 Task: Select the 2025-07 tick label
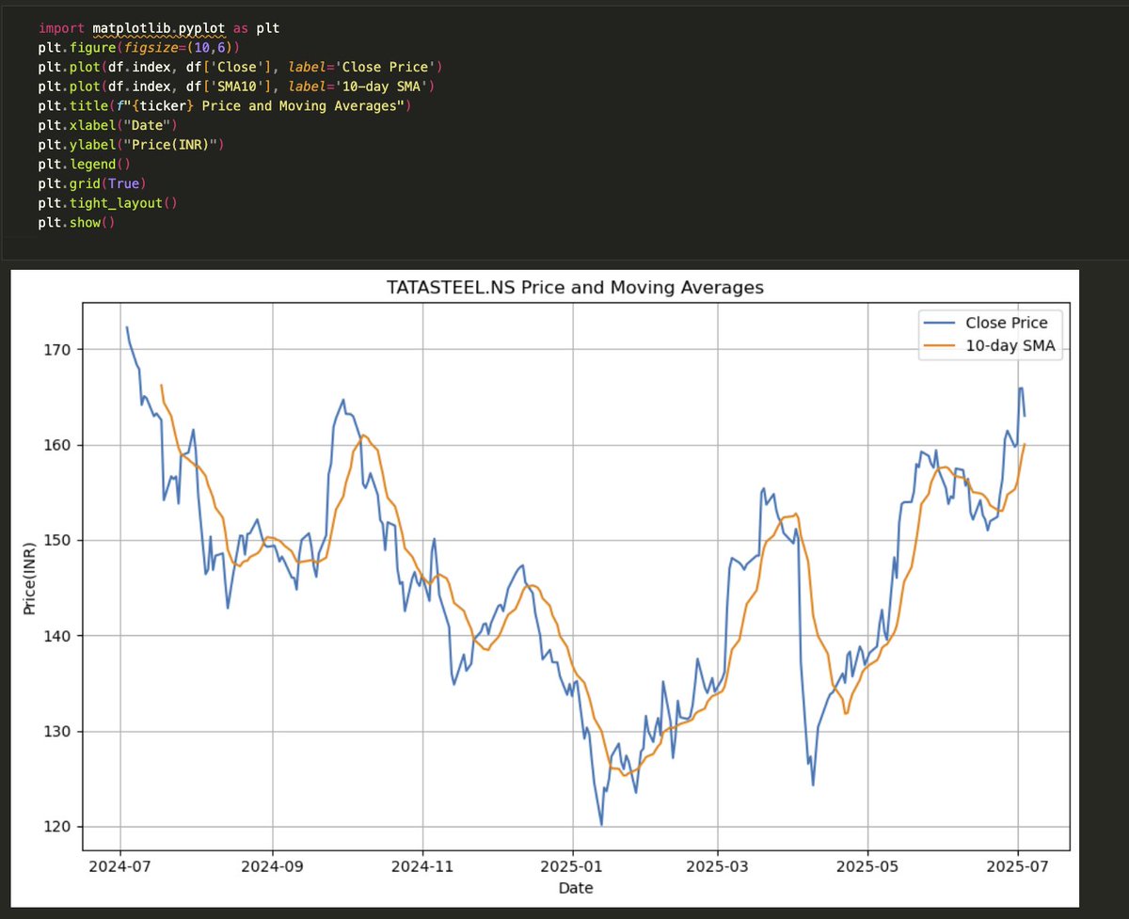[1015, 864]
